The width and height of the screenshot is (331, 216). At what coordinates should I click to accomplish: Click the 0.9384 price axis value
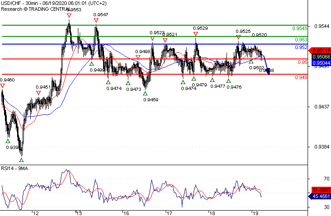[x=322, y=147]
